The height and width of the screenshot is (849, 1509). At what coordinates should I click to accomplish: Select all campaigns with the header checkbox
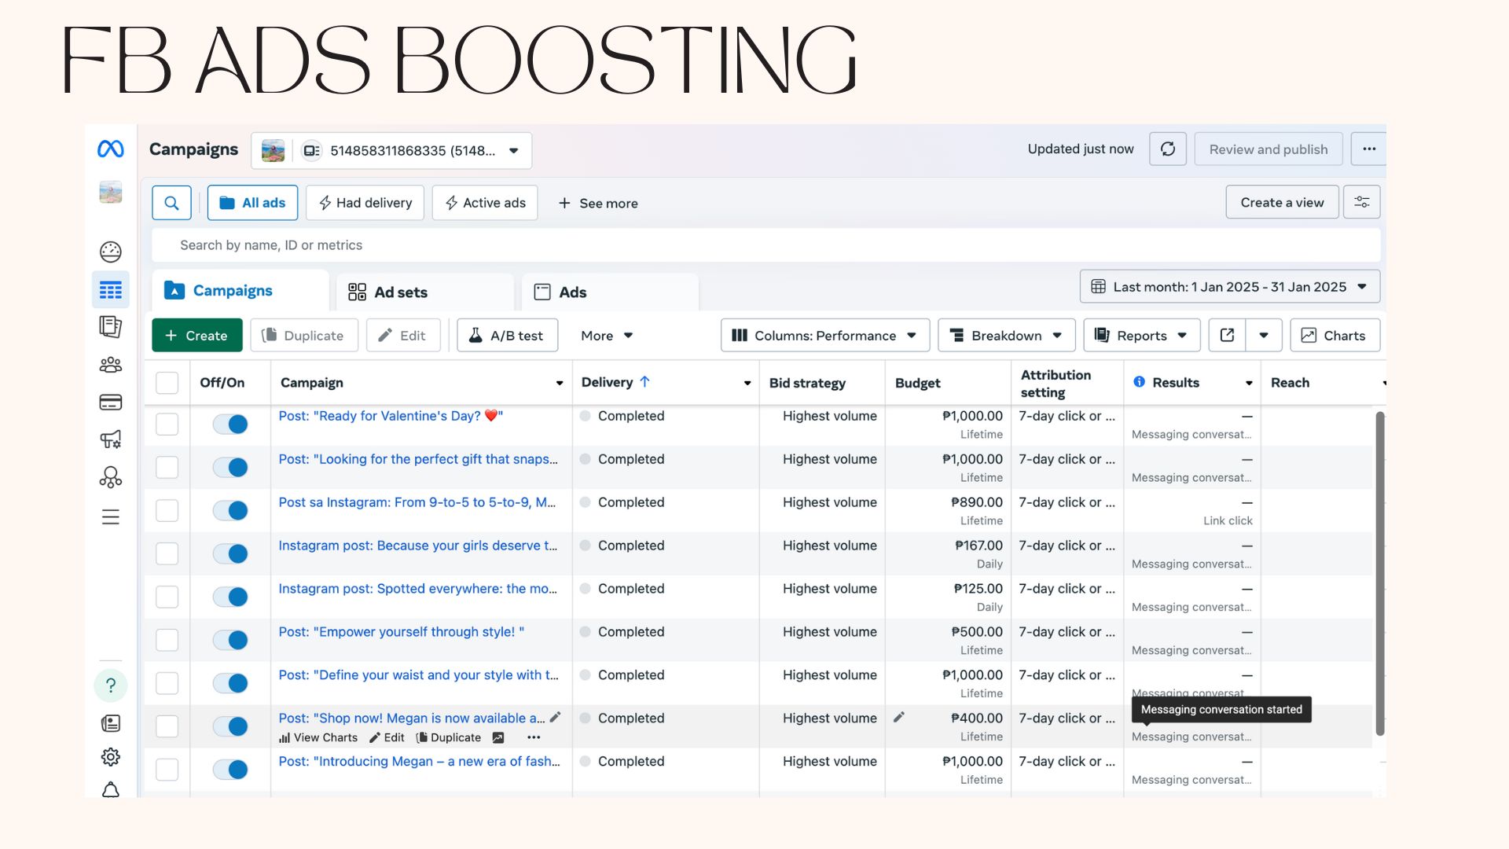tap(167, 383)
